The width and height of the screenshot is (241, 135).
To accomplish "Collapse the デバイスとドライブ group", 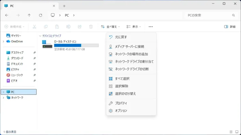I will click(x=40, y=36).
